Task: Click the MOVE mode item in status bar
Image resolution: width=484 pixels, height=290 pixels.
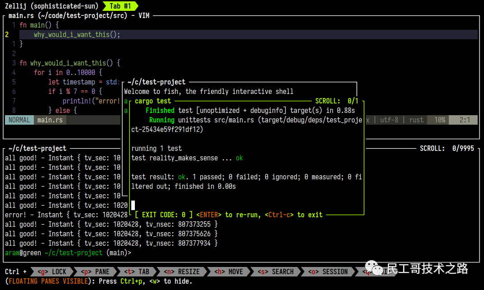Action: tap(229, 271)
